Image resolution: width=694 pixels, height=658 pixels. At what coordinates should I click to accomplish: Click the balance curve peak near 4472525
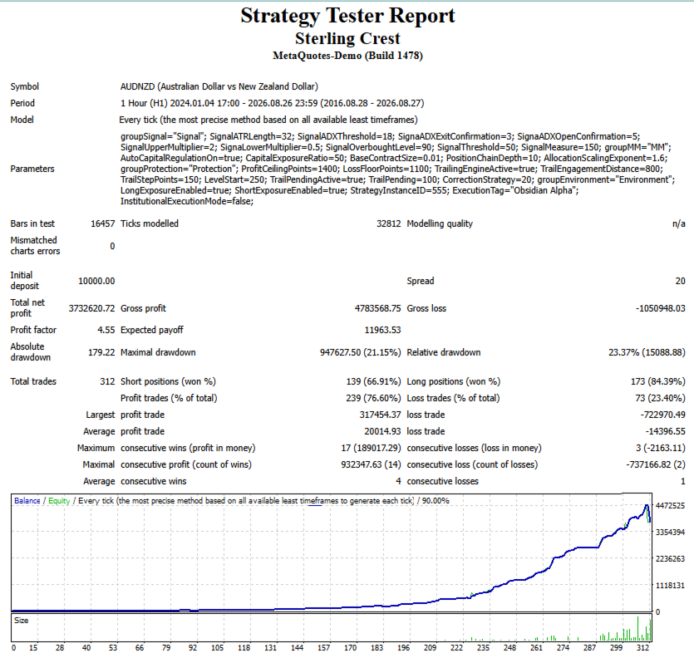point(647,505)
